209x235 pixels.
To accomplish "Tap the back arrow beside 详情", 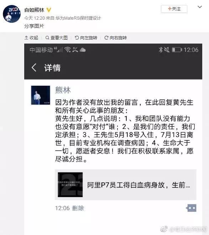I will [x=34, y=67].
